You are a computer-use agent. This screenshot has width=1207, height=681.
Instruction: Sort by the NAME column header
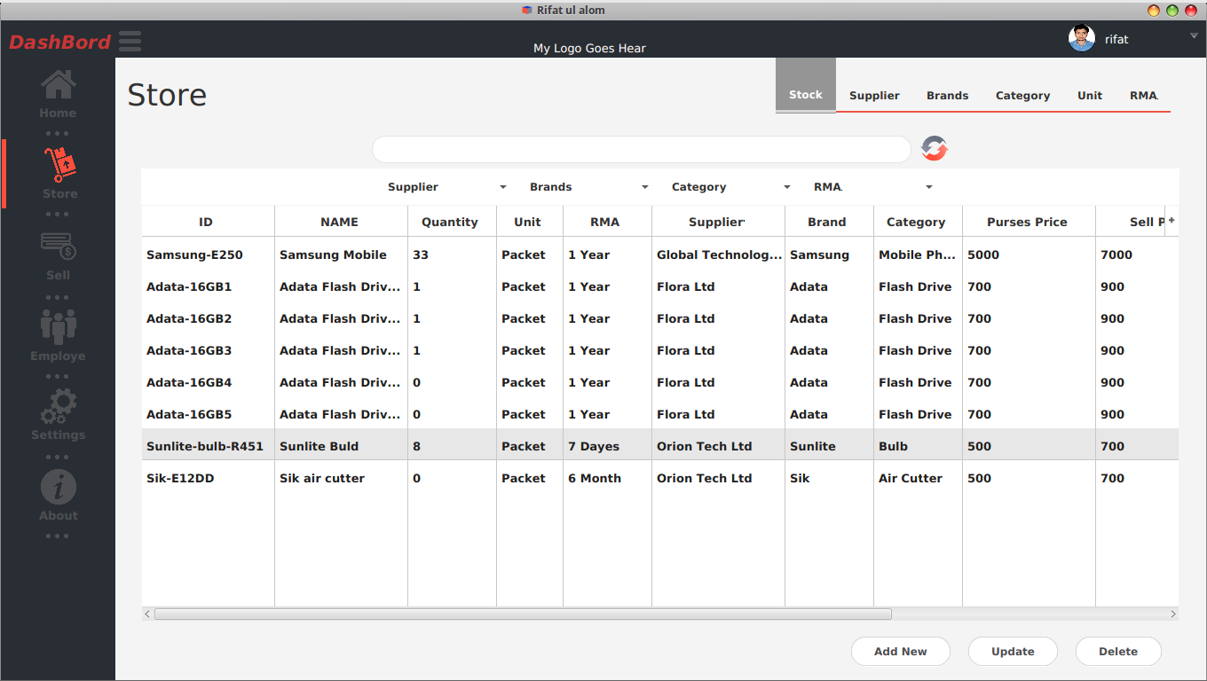[341, 222]
